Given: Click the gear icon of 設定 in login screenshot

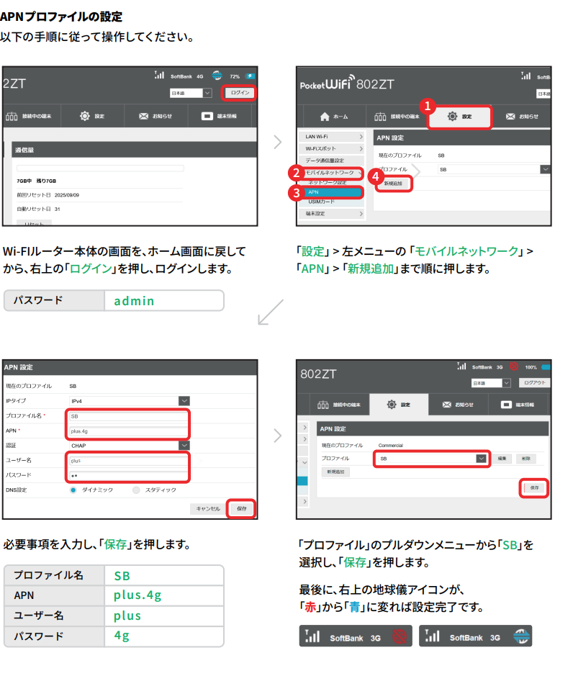Looking at the screenshot, I should point(84,116).
